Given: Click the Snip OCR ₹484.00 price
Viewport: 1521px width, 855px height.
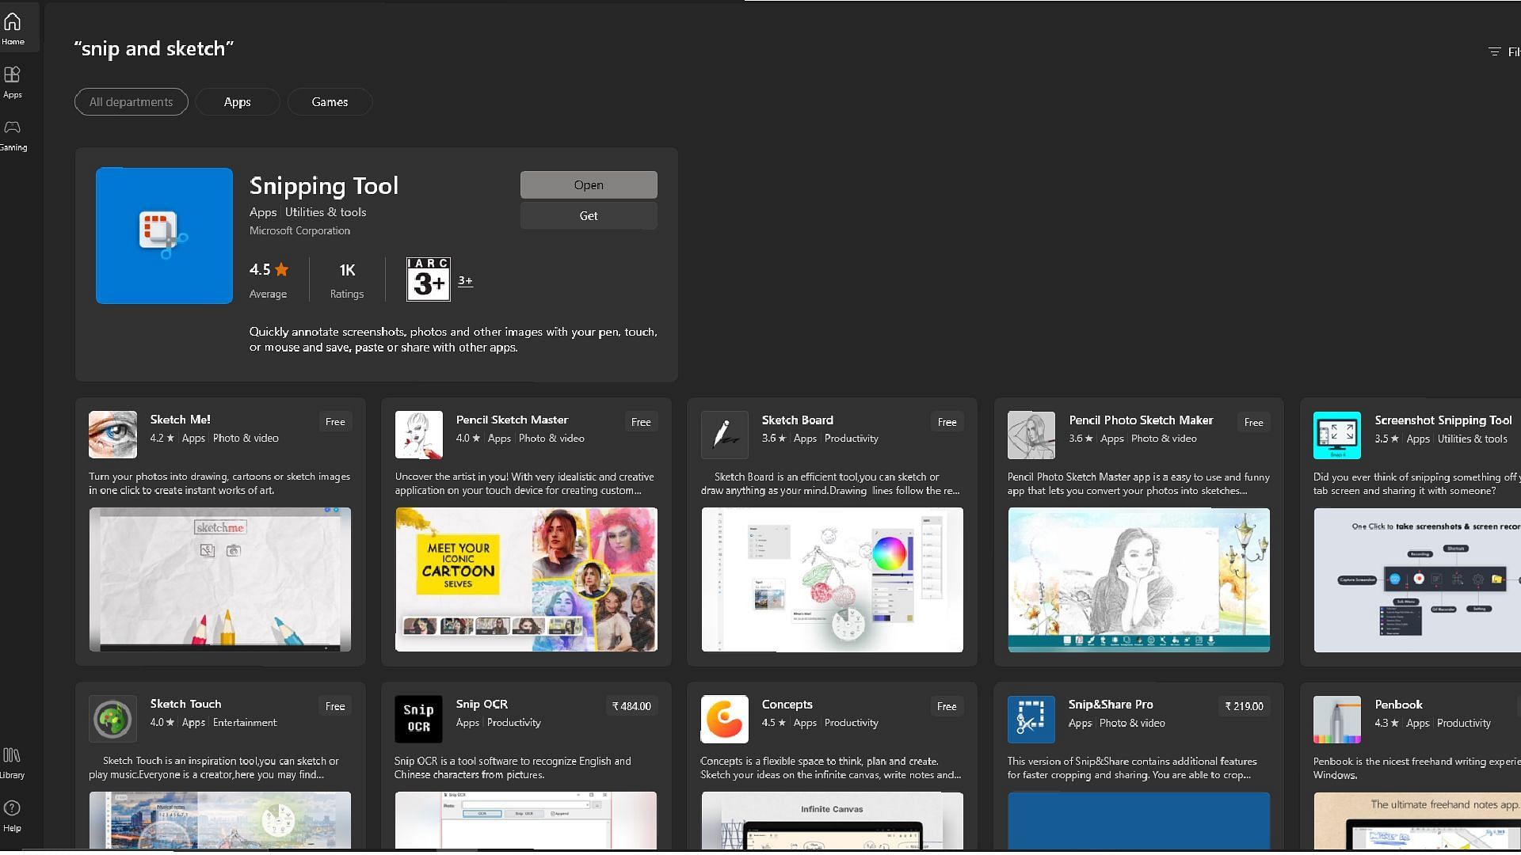Looking at the screenshot, I should pyautogui.click(x=631, y=706).
